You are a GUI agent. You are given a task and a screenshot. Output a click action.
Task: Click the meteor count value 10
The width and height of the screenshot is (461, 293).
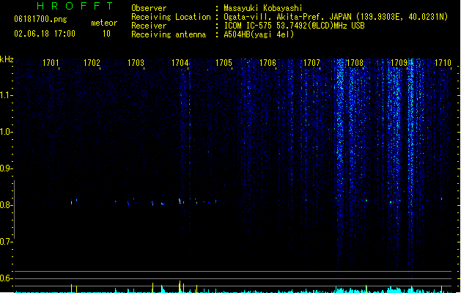click(x=106, y=34)
